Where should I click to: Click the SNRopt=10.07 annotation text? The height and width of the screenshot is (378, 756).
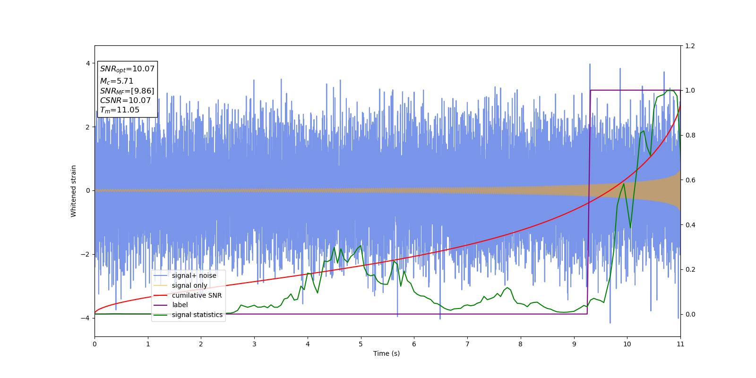(x=127, y=69)
